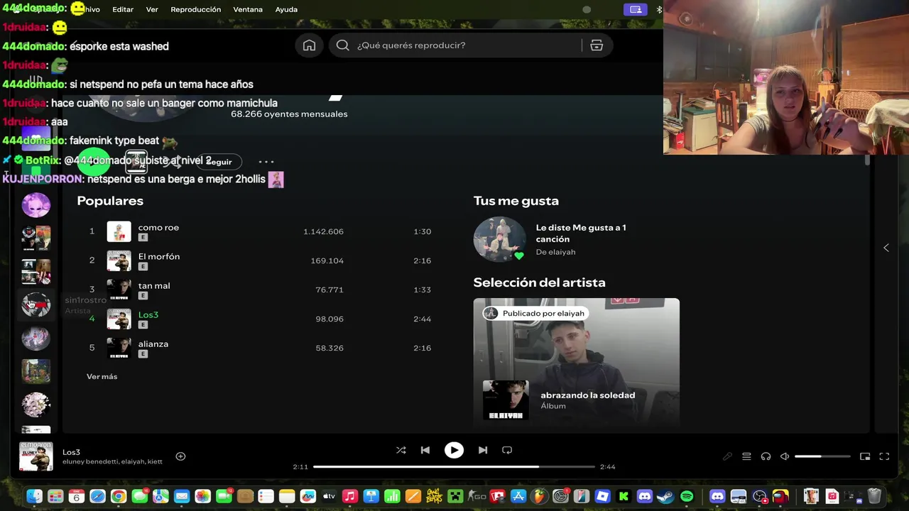Image resolution: width=909 pixels, height=511 pixels.
Task: Expand the right side panel chevron
Action: (886, 248)
